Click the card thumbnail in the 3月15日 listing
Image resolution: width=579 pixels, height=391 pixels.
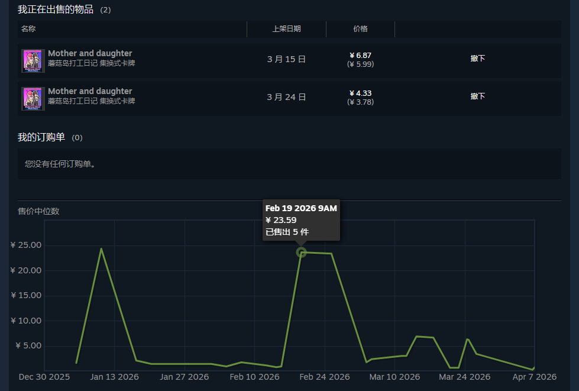pyautogui.click(x=32, y=60)
